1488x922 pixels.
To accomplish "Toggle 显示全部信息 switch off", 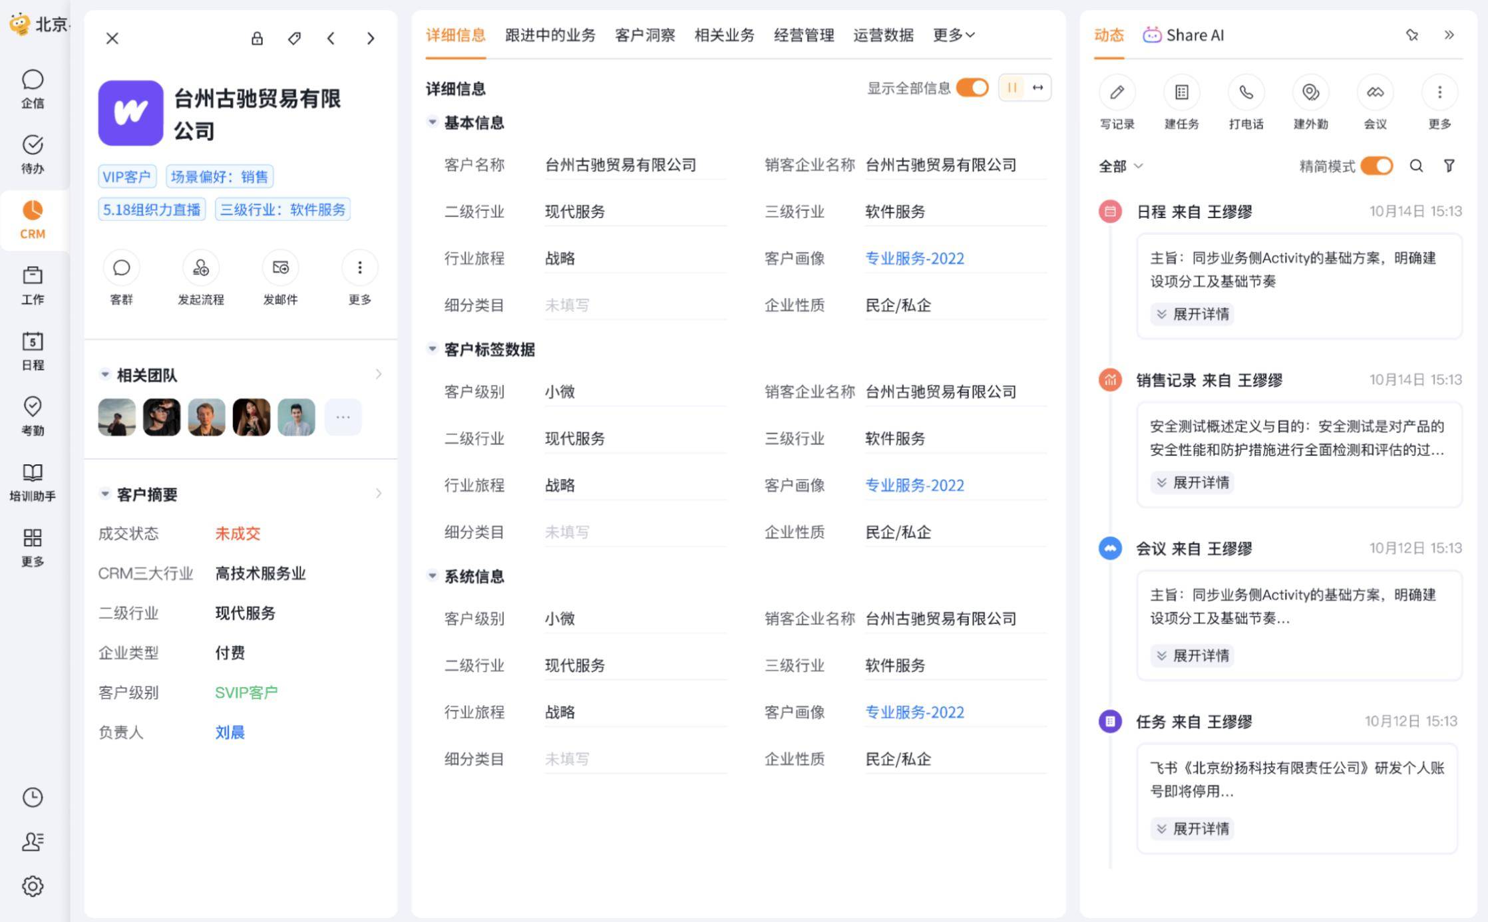I will pos(972,88).
